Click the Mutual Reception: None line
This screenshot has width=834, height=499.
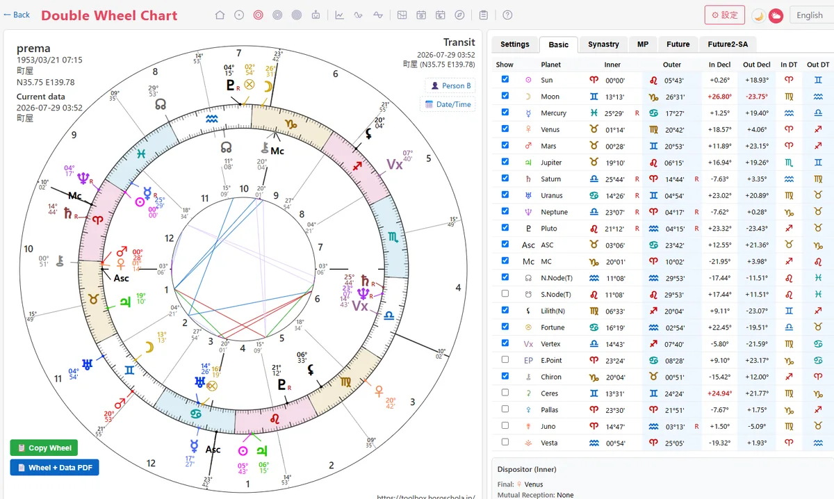point(536,495)
